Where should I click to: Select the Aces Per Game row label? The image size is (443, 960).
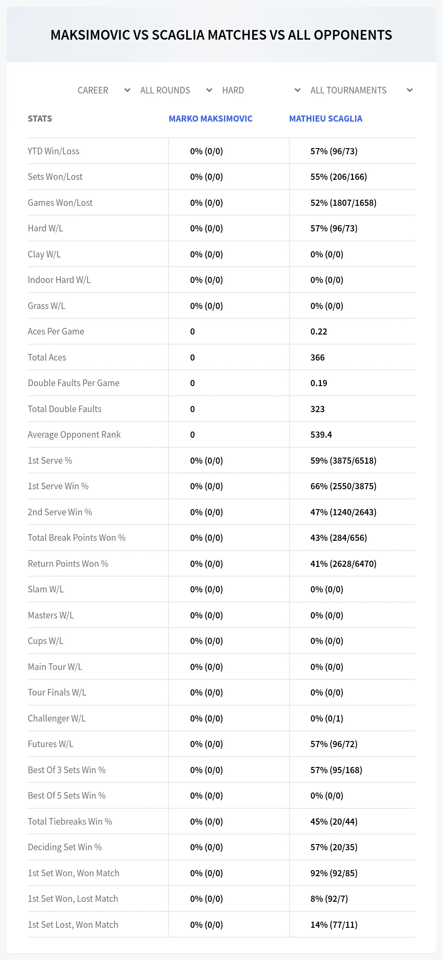point(56,331)
